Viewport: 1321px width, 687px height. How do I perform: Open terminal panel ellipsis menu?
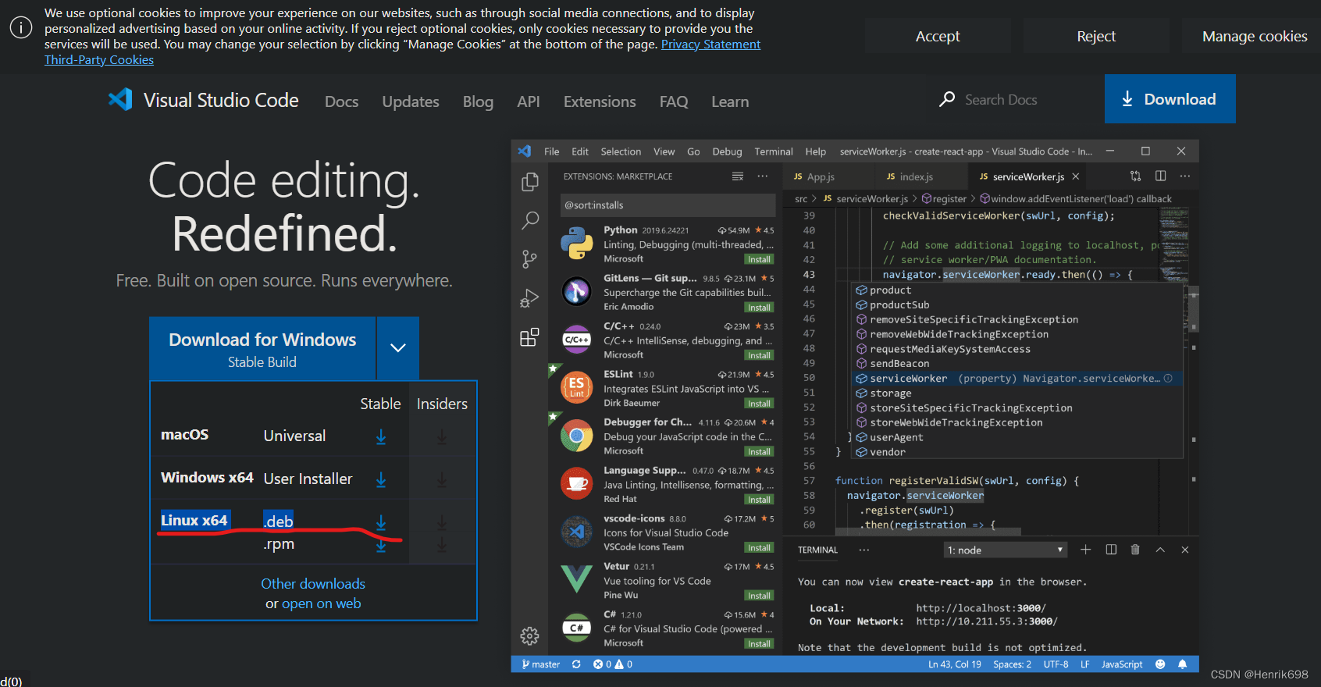(x=864, y=550)
